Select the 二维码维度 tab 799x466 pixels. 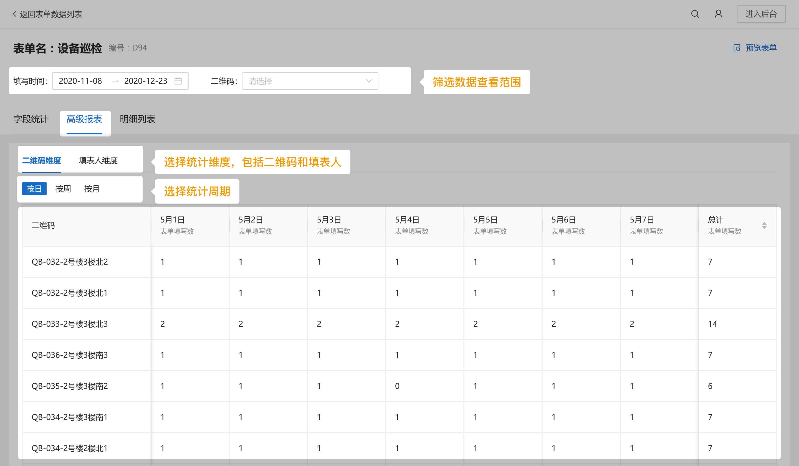pyautogui.click(x=42, y=161)
